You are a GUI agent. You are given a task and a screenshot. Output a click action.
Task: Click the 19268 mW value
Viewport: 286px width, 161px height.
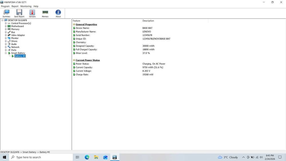pyautogui.click(x=148, y=75)
